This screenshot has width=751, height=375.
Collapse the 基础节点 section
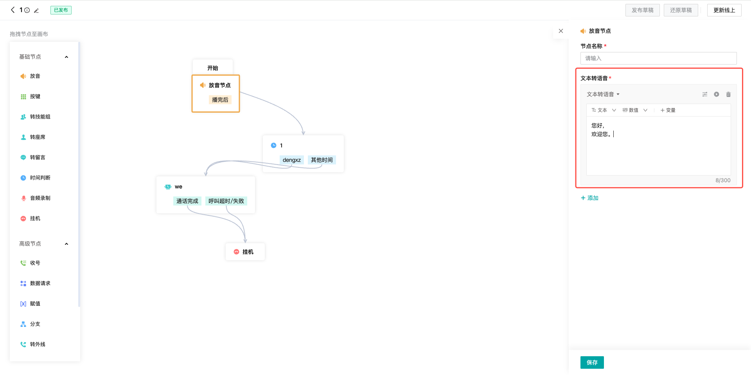[66, 57]
